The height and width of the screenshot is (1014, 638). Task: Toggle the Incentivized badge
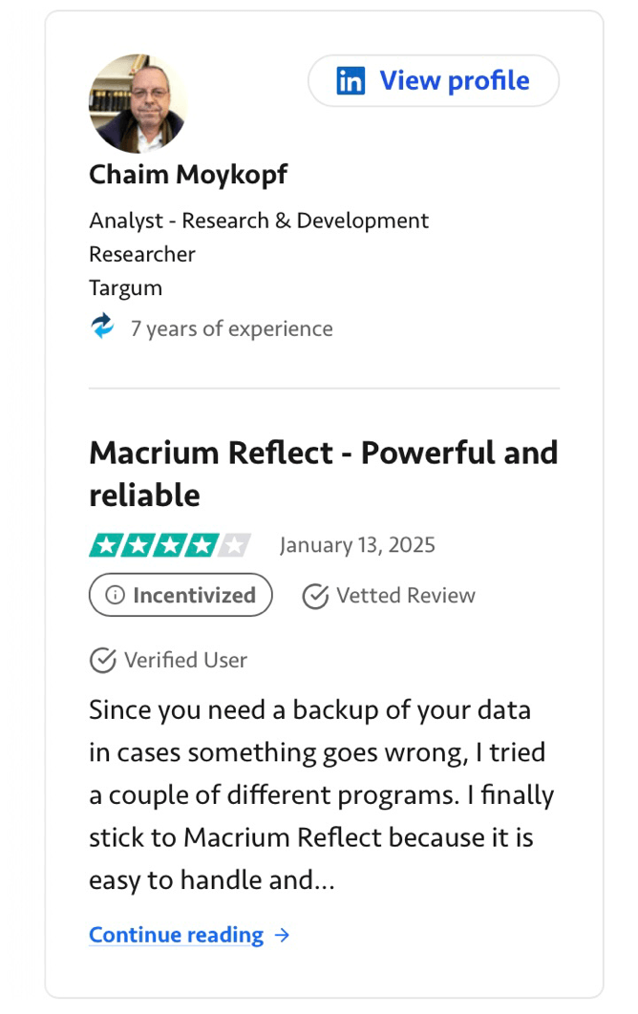[180, 595]
